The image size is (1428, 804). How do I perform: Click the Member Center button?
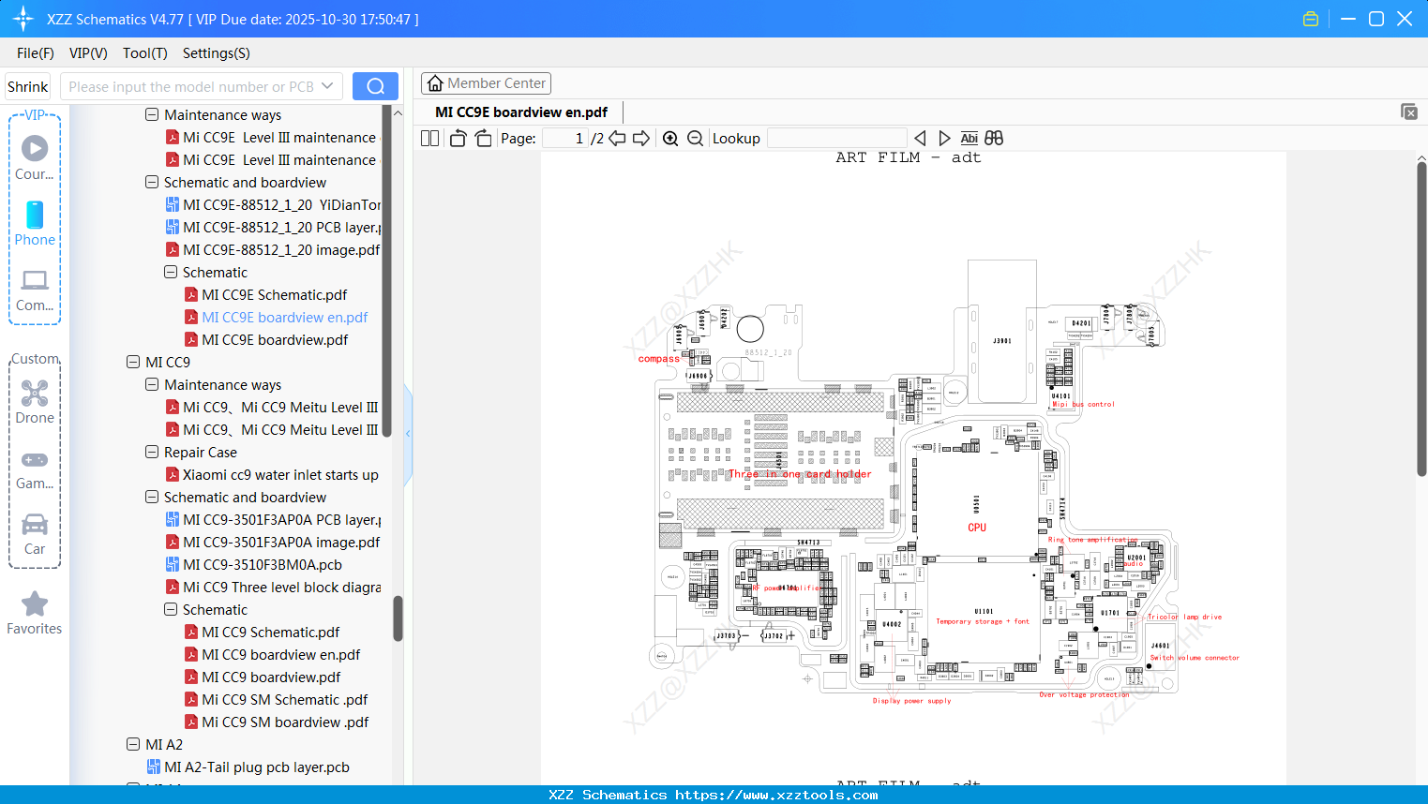coord(486,82)
